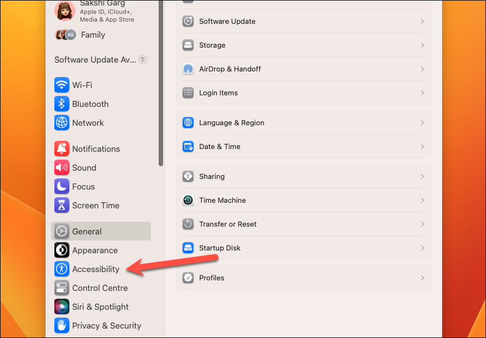
Task: Expand Language & Region row chevron
Action: click(422, 123)
